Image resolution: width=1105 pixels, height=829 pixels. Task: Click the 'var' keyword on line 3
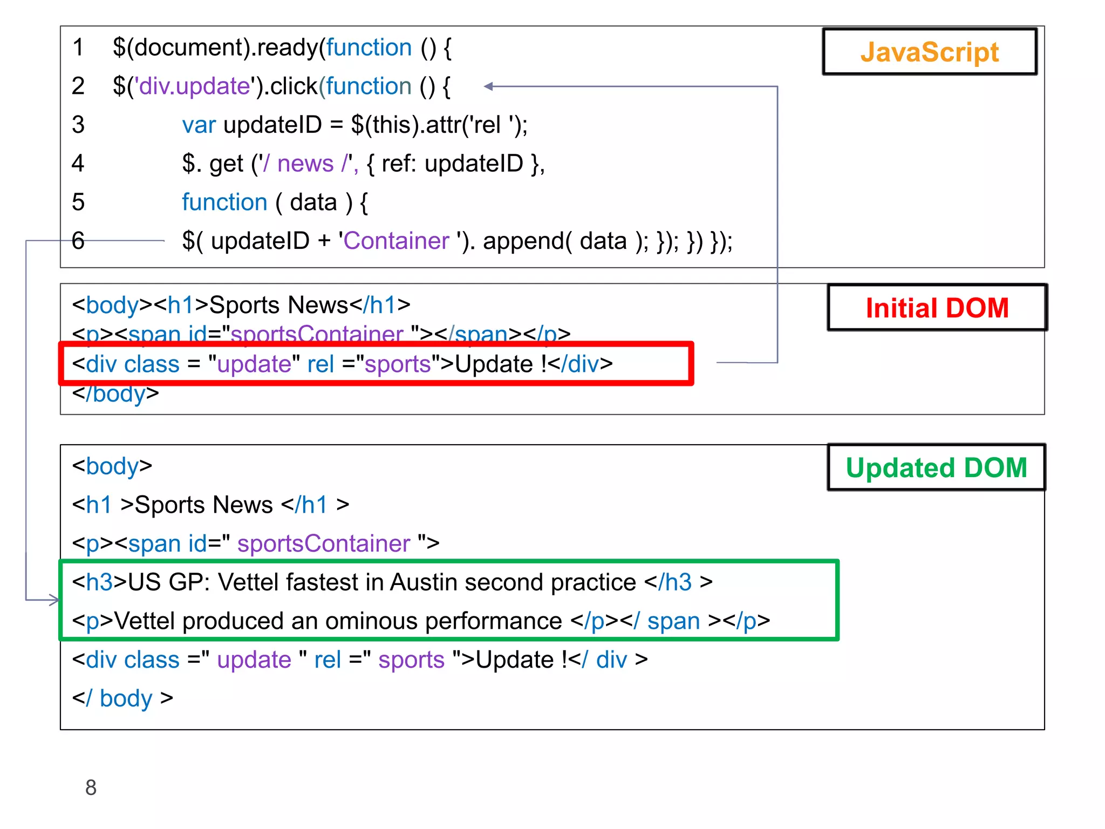(x=199, y=125)
